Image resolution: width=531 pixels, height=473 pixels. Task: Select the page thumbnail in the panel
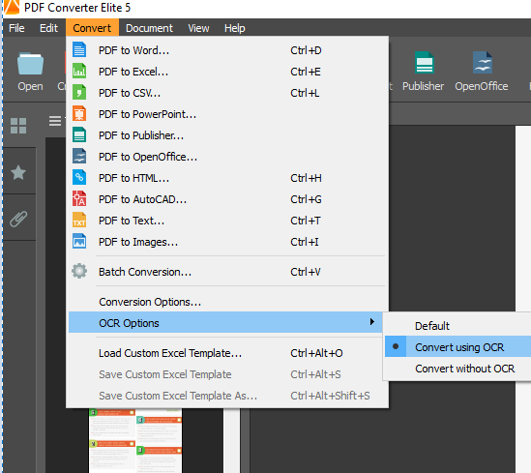[135, 440]
